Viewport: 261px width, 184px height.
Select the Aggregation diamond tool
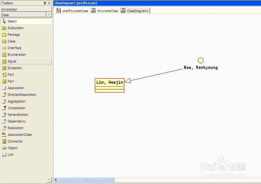[4, 101]
